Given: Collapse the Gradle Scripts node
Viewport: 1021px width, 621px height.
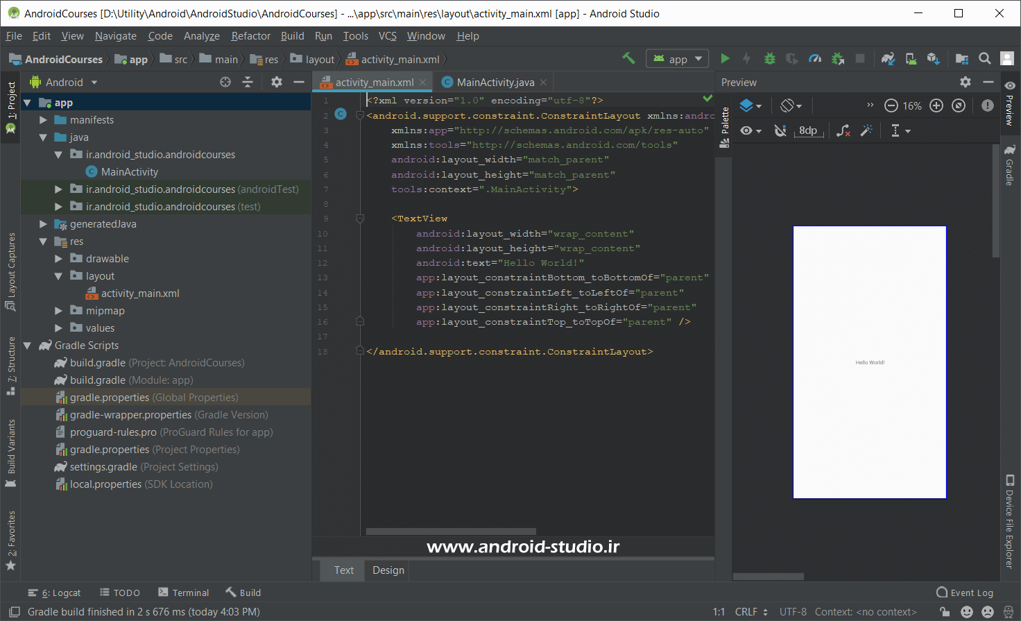Looking at the screenshot, I should 28,346.
